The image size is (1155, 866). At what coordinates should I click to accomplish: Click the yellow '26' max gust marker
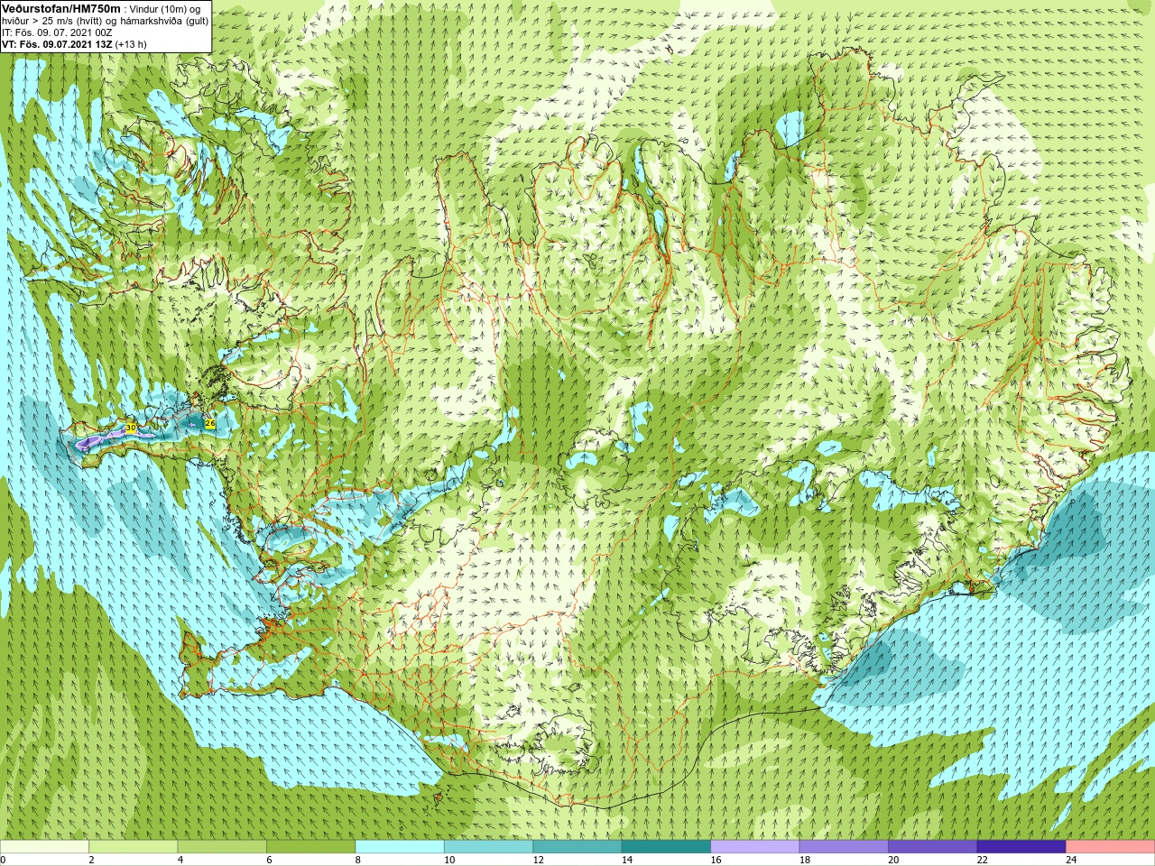(x=210, y=423)
